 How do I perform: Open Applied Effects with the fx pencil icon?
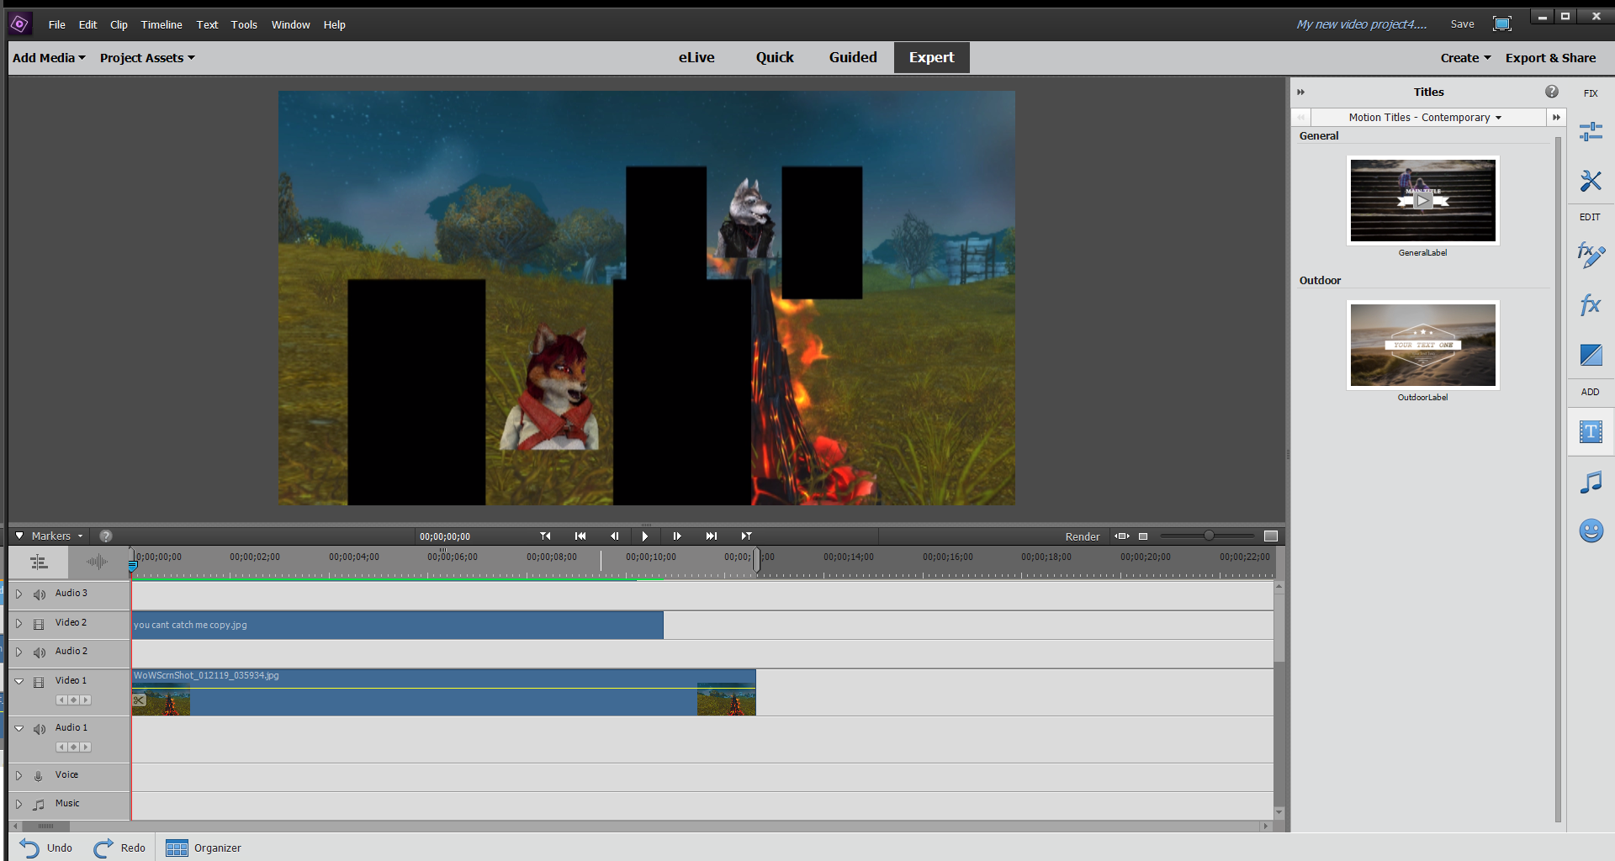[x=1590, y=254]
